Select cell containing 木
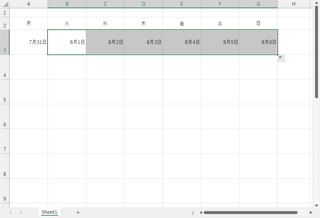The width and height of the screenshot is (320, 218). [143, 23]
